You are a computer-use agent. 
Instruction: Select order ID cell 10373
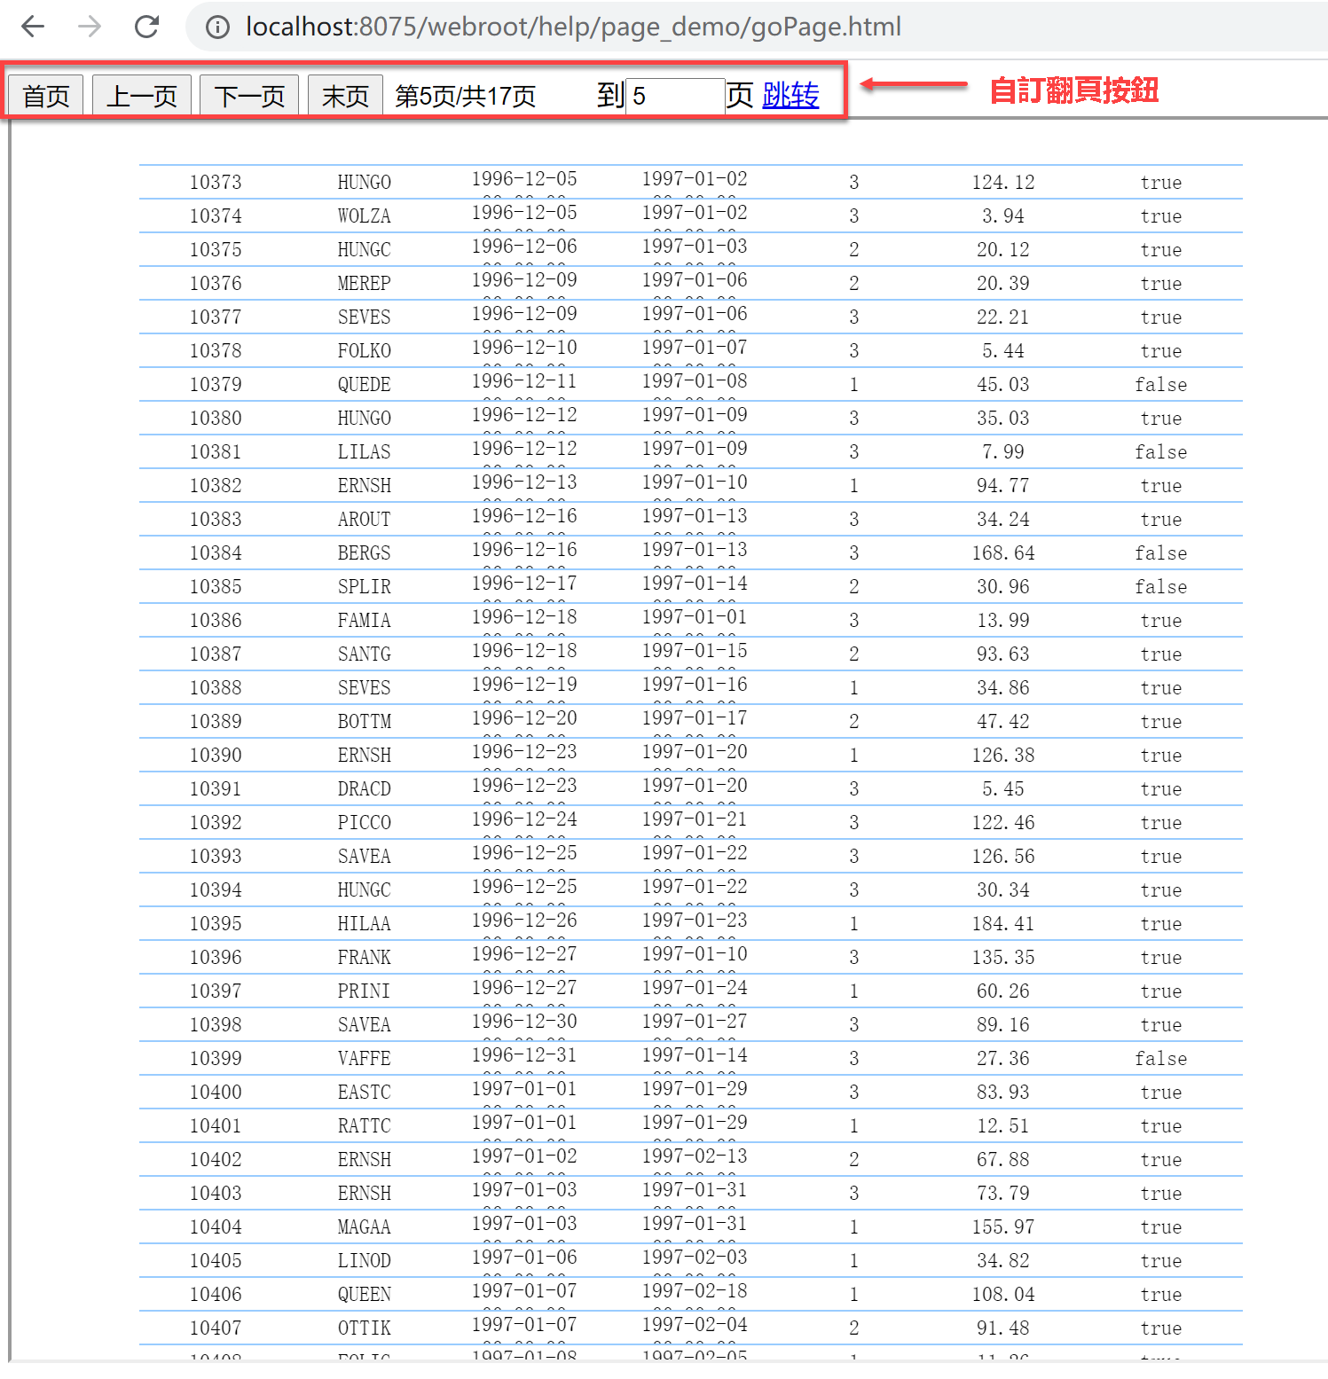216,183
